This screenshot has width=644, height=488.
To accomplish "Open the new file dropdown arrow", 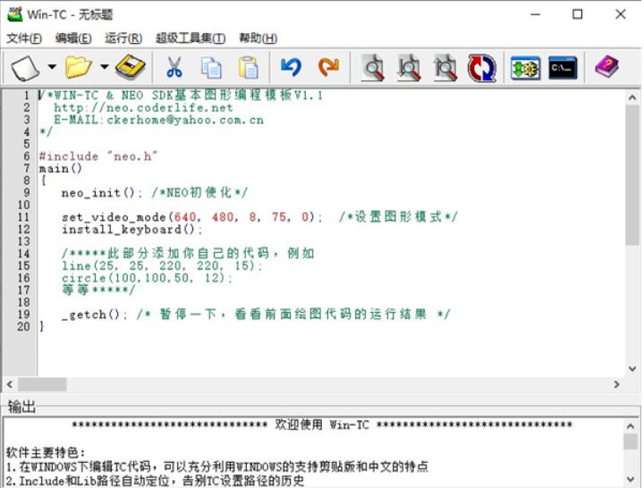I will tap(52, 67).
